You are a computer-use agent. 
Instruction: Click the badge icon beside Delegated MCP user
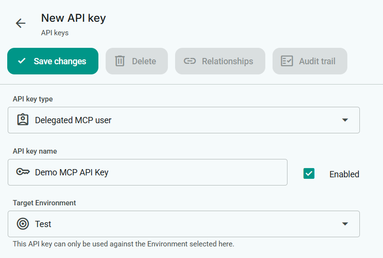(23, 120)
